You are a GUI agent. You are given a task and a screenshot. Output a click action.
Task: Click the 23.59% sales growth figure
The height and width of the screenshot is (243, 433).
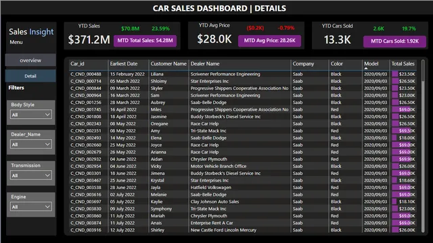point(161,28)
